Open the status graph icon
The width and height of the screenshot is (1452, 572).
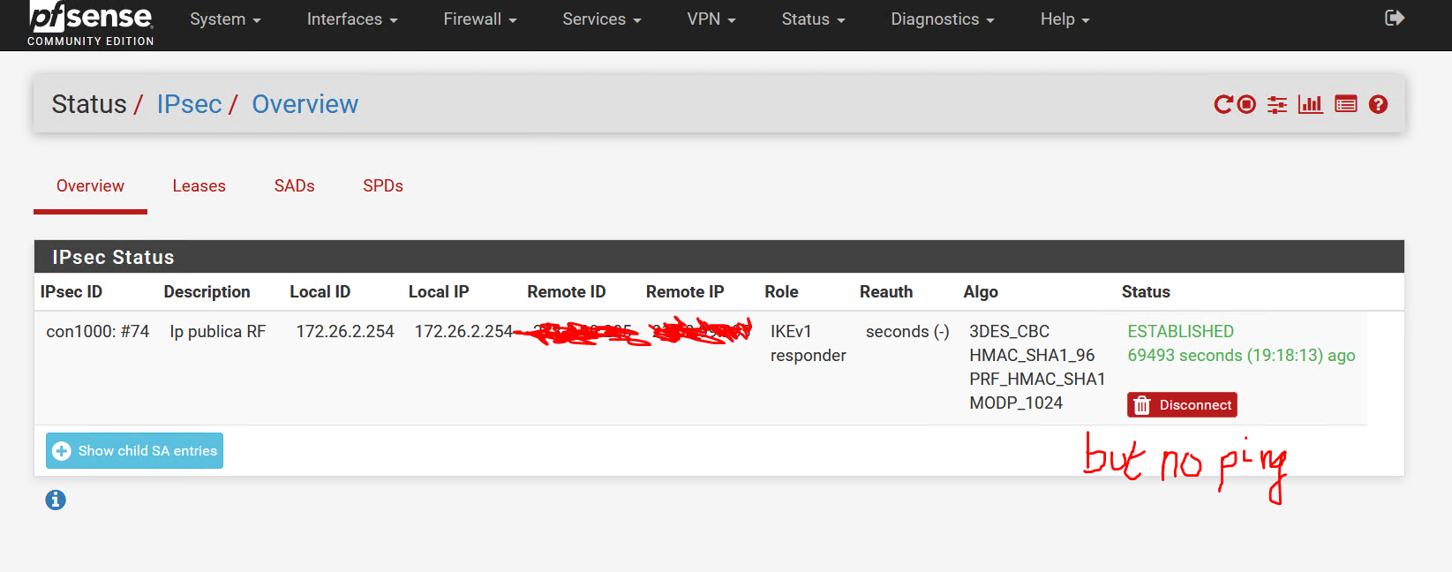[1311, 104]
